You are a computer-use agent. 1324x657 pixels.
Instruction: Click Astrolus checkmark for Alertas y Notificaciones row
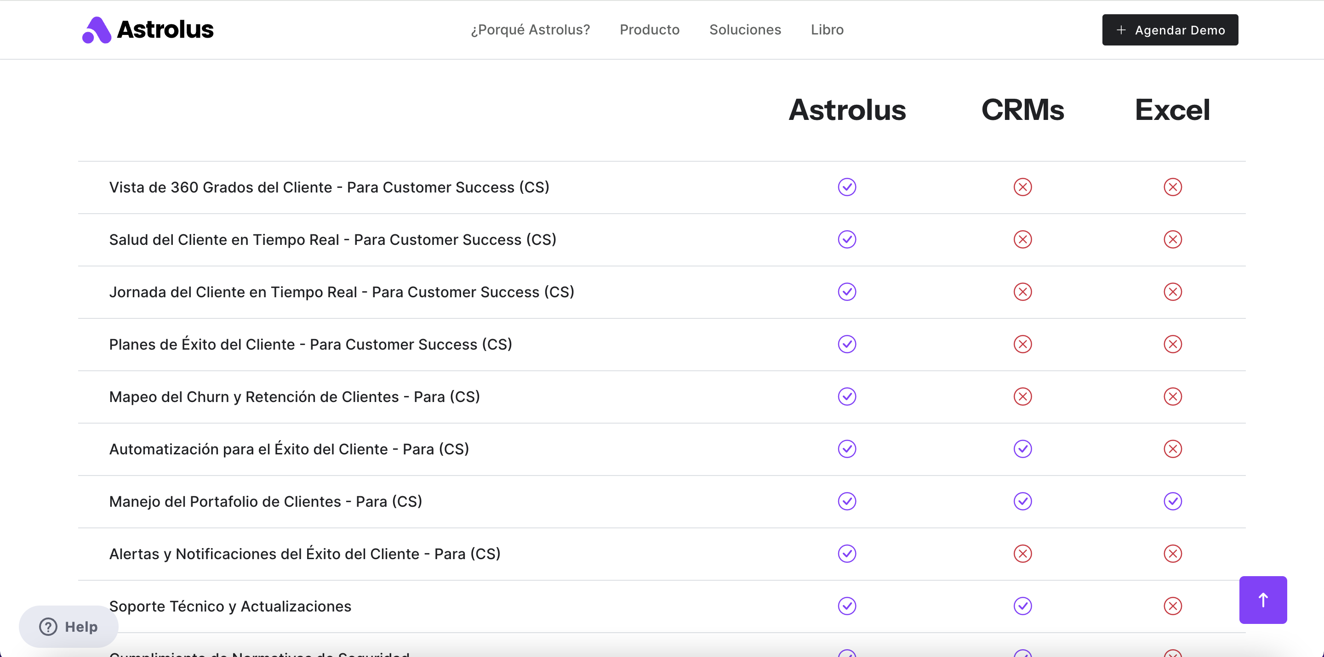click(x=846, y=554)
